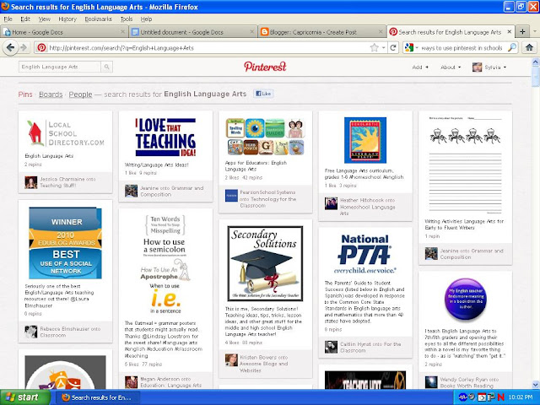Open the Edublog Awards Winner 2010 pin
Viewport: 540px width, 405px height.
(66, 243)
